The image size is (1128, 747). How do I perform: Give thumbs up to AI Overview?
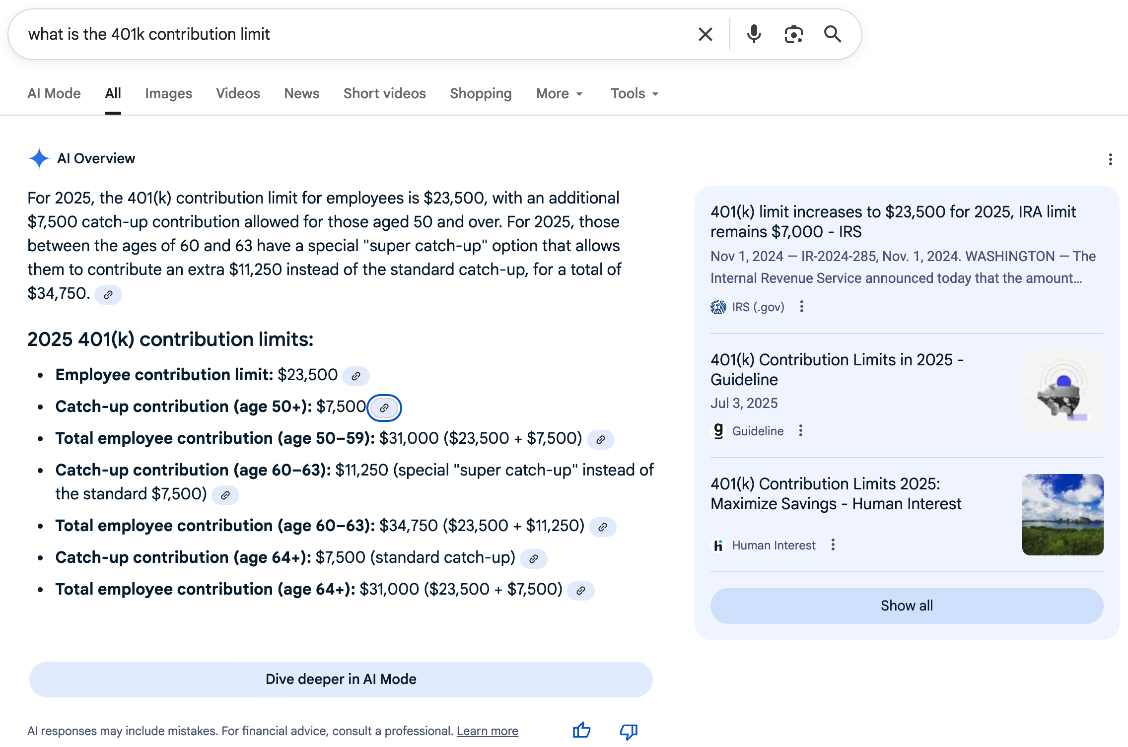click(x=581, y=730)
